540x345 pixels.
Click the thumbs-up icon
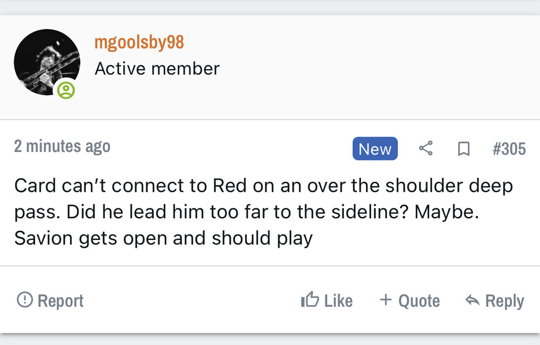[x=310, y=300]
